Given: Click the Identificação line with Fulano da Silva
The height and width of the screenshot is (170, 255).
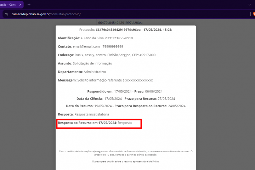Looking at the screenshot, I should point(95,38).
